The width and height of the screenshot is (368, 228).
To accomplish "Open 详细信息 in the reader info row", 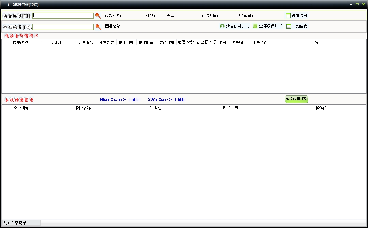I will (296, 16).
